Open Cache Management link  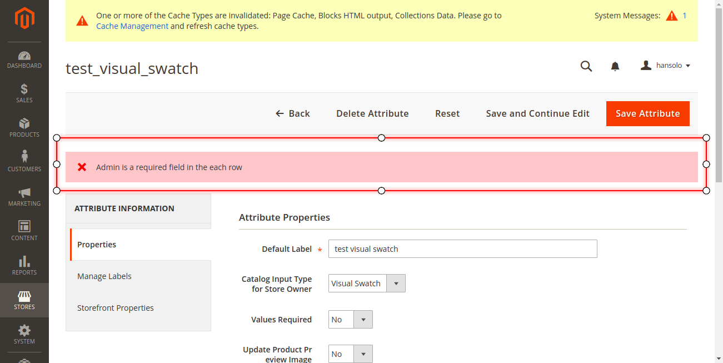coord(132,26)
